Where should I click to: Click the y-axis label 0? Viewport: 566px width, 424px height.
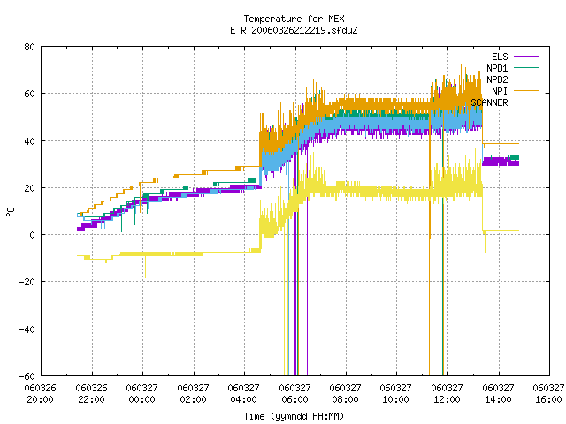(x=32, y=235)
